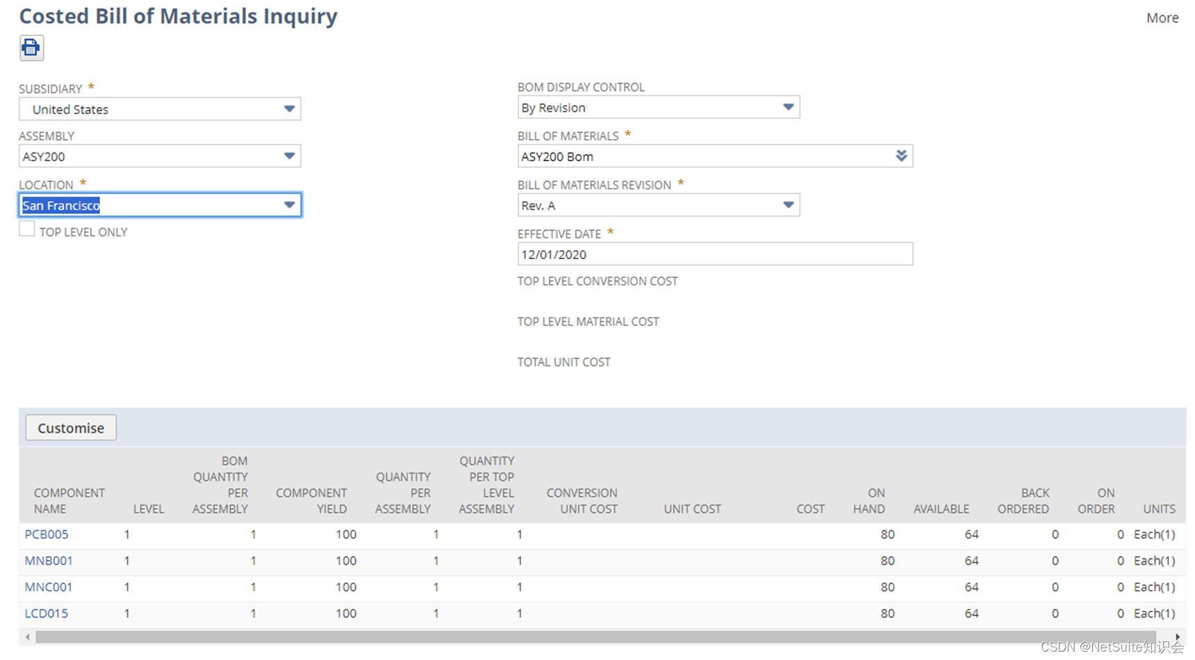Enable the Top Level Only checkbox

pyautogui.click(x=27, y=229)
